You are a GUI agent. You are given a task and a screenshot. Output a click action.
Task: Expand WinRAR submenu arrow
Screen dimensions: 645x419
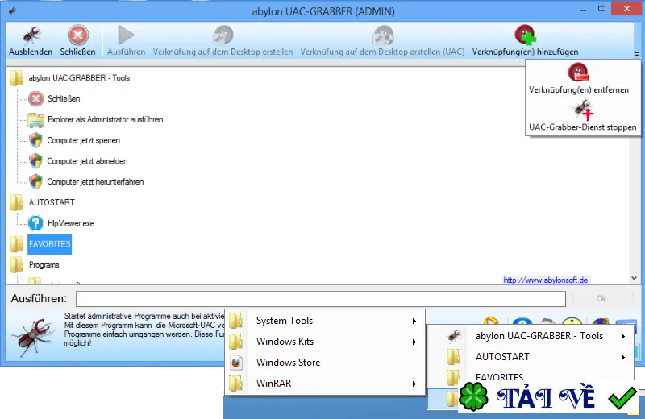[414, 384]
